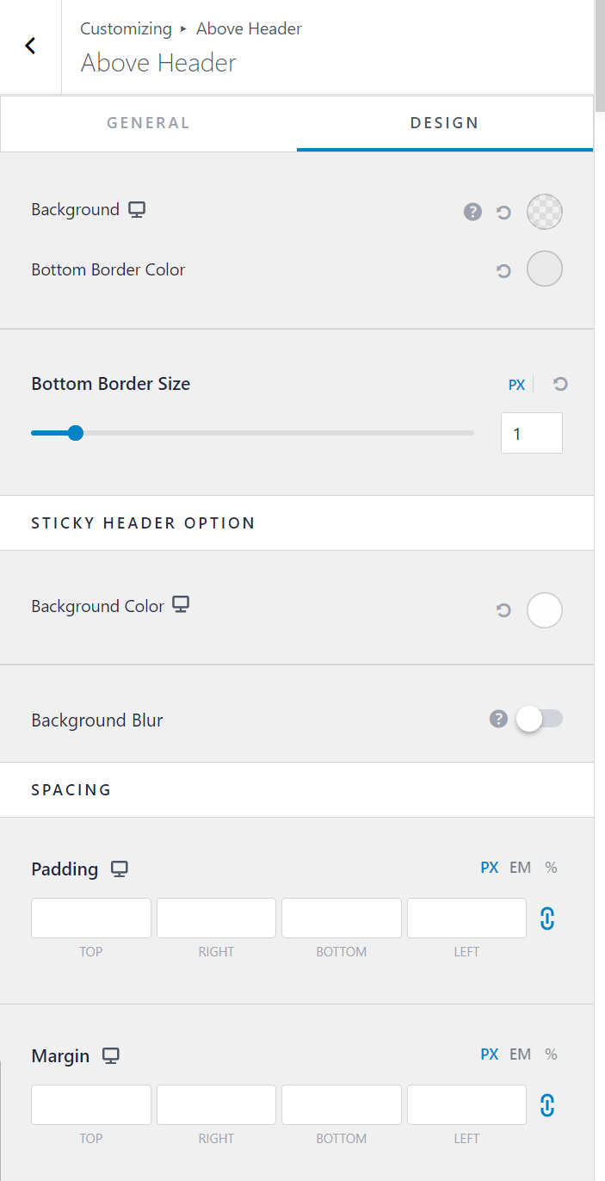Enable the Background Blur switch

click(x=539, y=719)
